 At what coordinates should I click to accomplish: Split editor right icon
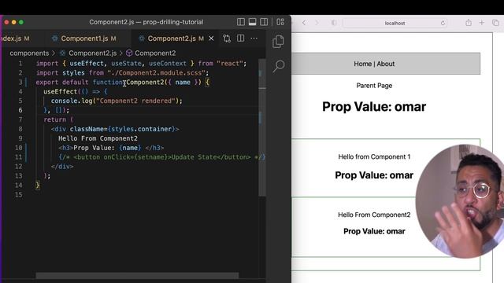tap(240, 39)
